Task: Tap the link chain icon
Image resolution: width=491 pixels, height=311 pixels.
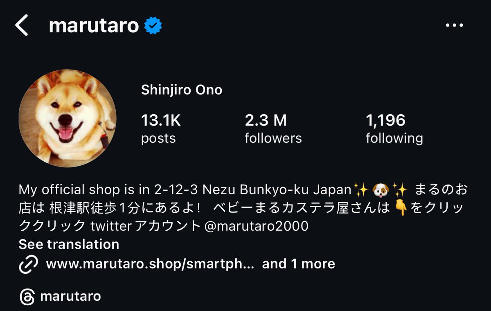Action: click(x=29, y=264)
